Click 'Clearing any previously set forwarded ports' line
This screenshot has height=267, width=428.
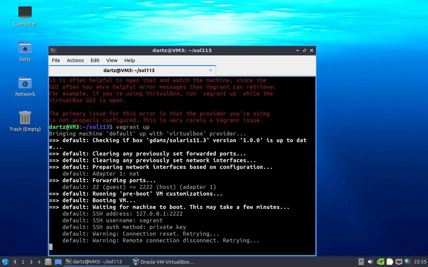[147, 154]
